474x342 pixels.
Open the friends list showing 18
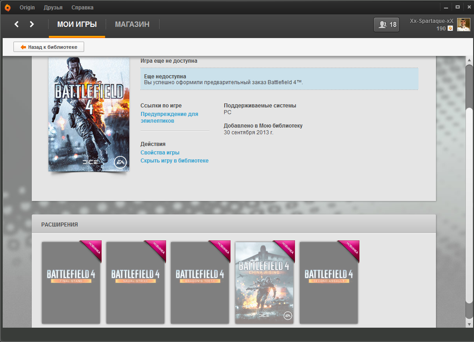pos(386,25)
